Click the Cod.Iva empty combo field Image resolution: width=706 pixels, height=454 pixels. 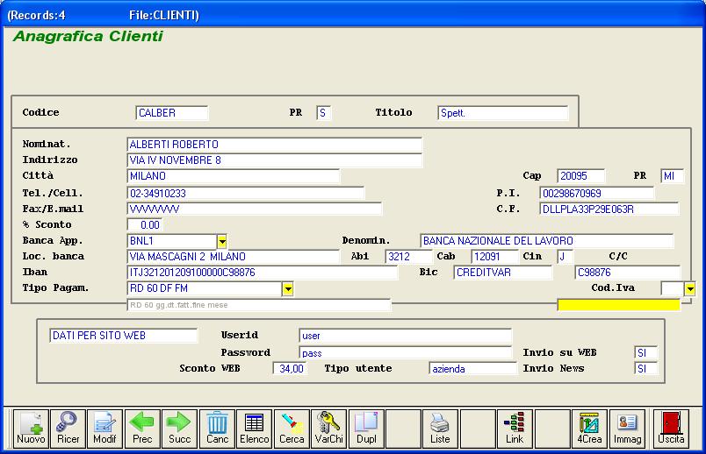coord(673,288)
